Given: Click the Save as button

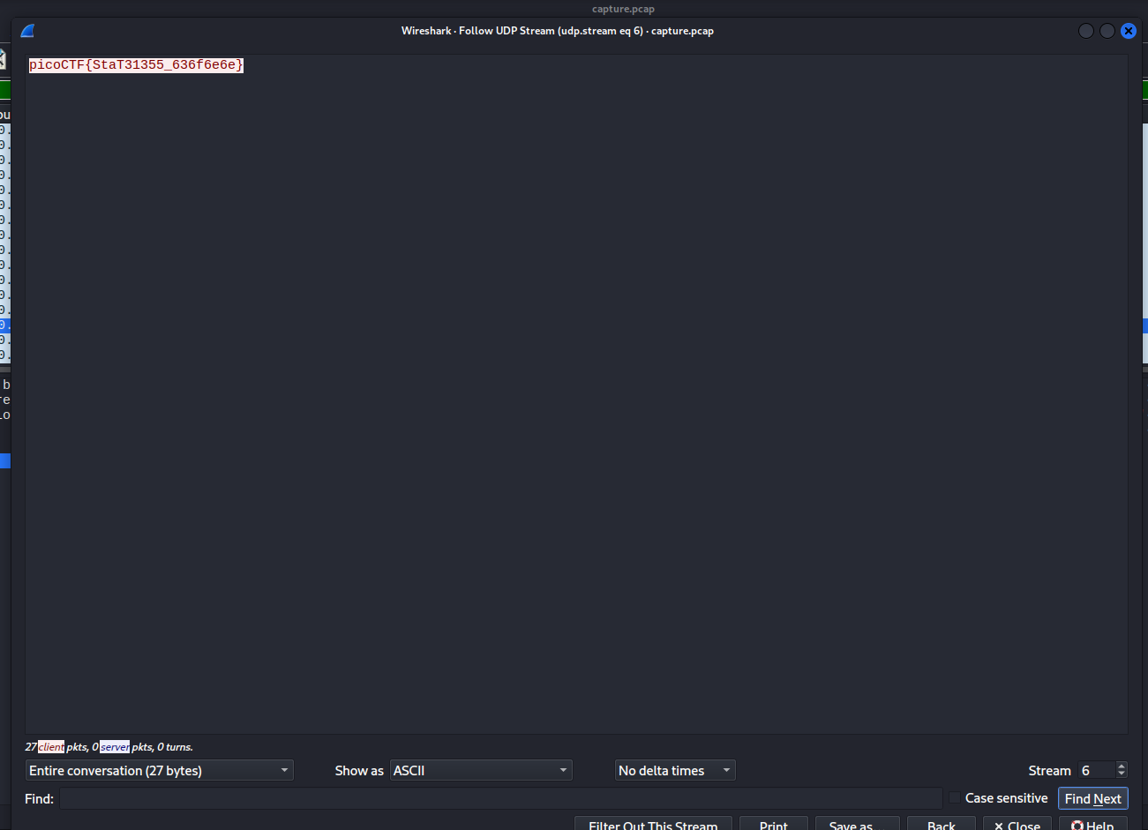Looking at the screenshot, I should (857, 825).
